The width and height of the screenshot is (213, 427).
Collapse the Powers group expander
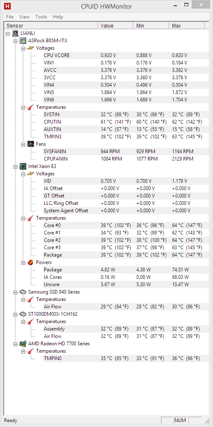point(23,262)
